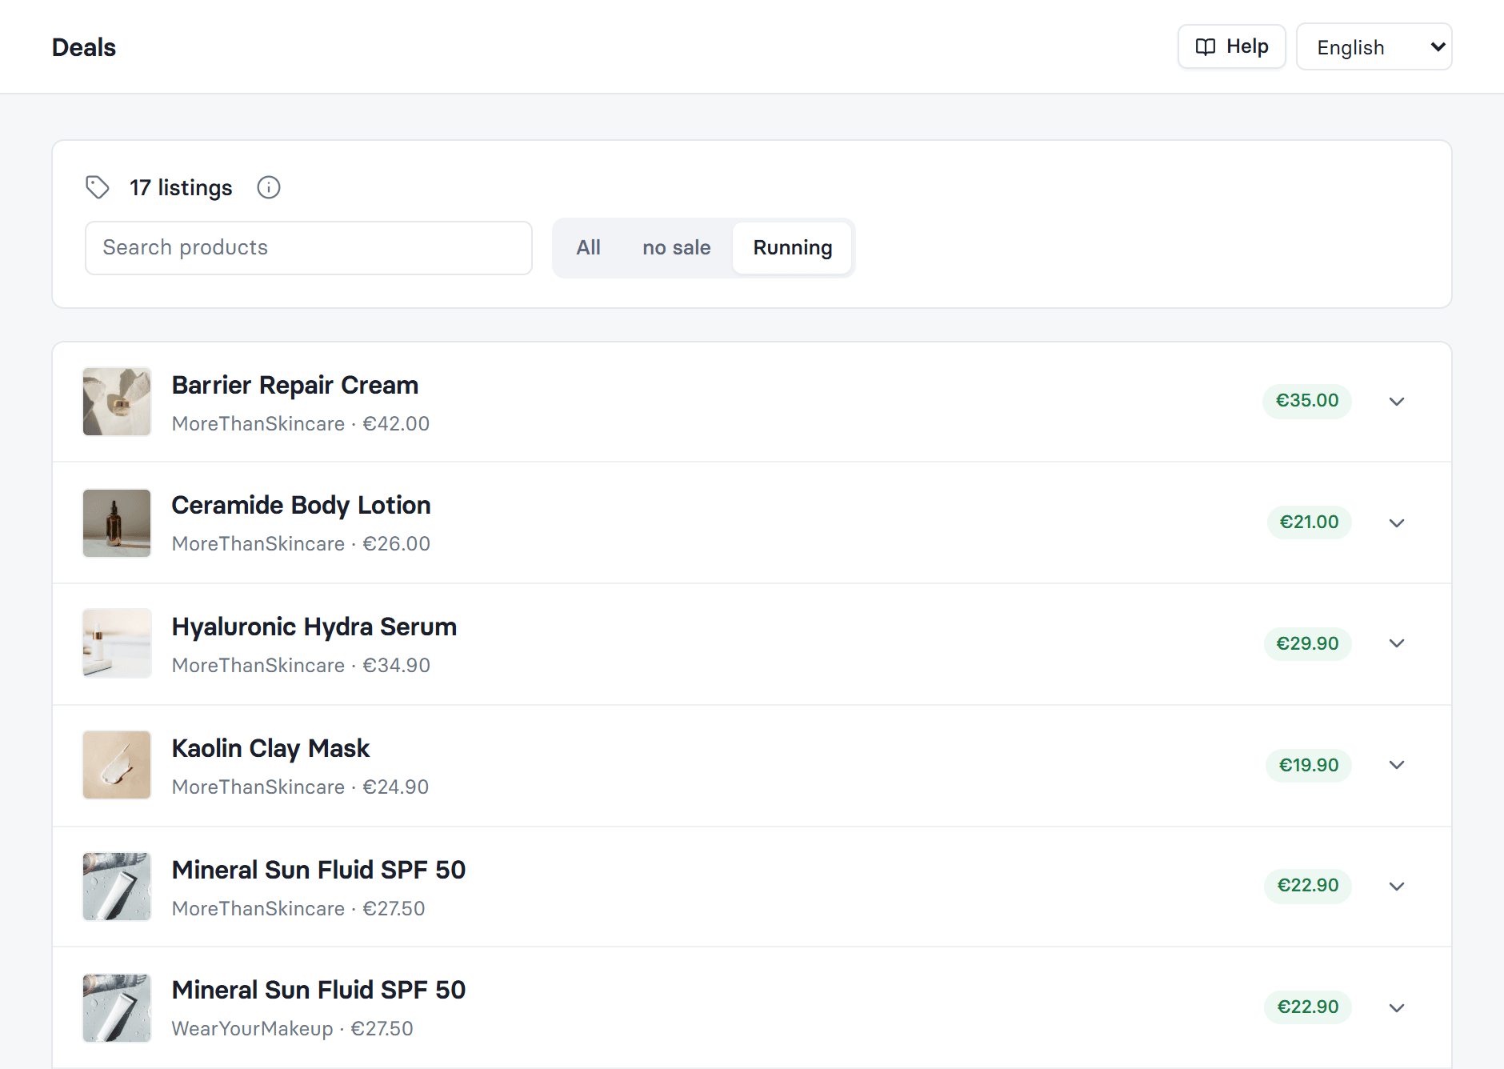The width and height of the screenshot is (1504, 1069).
Task: Select the Barrier Repair Cream title
Action: tap(295, 386)
